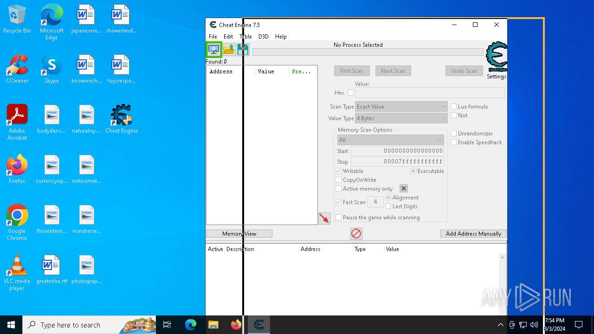Select Alignment radio button
The image size is (594, 334).
(388, 198)
